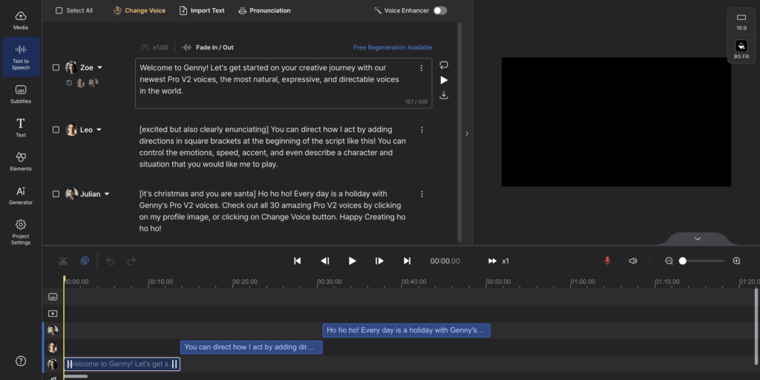Switch to the Media sidebar tab
The image size is (760, 380).
tap(21, 20)
